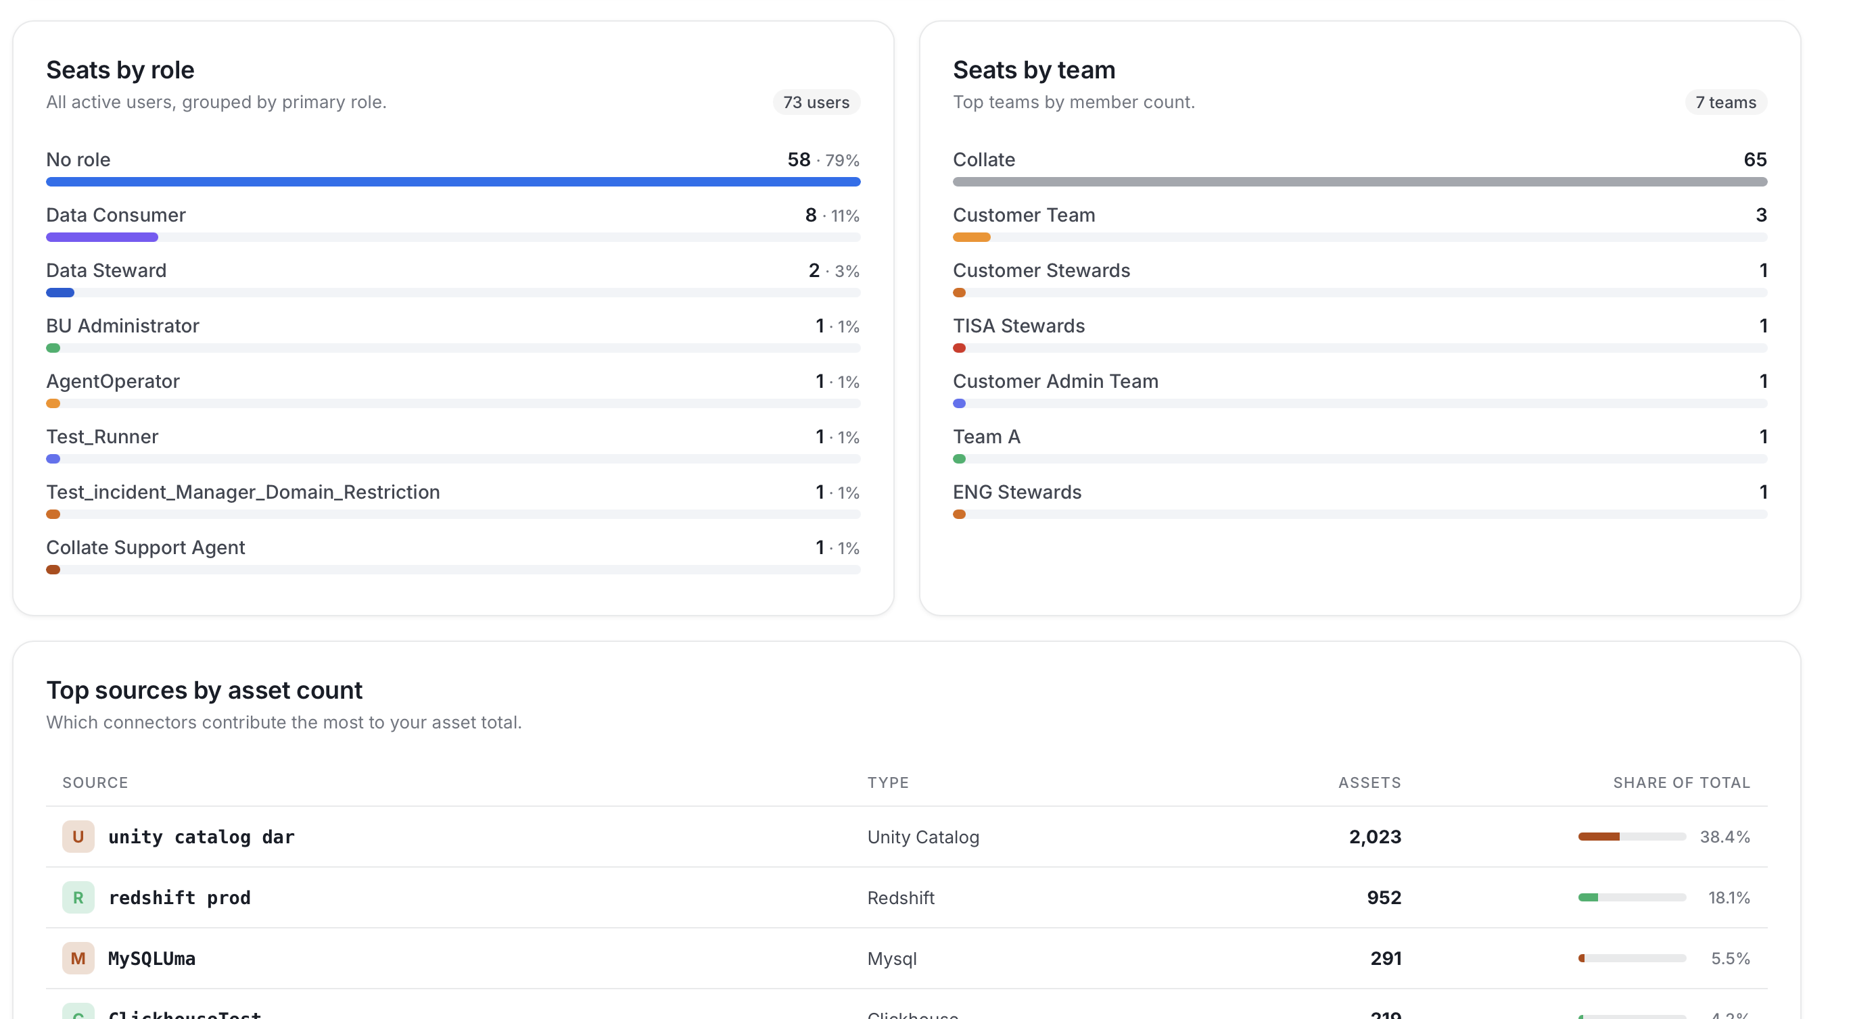The height and width of the screenshot is (1019, 1853).
Task: Click the 'Team A' team label
Action: [986, 437]
